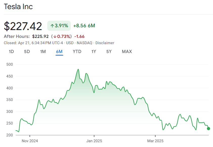213x147 pixels.
Task: Open the Disclaimer link
Action: pos(105,43)
